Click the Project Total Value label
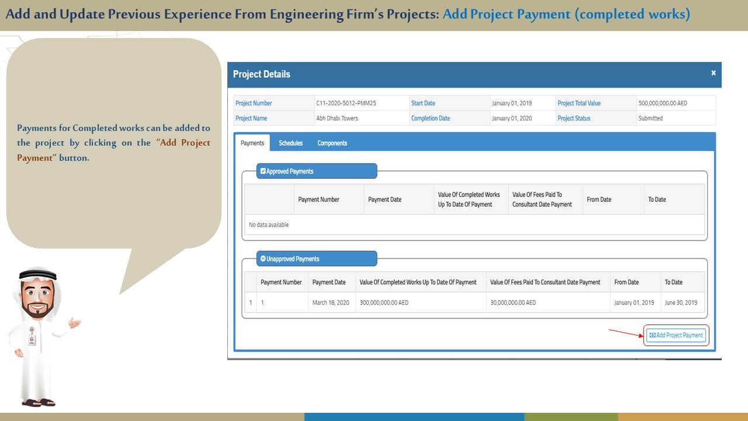This screenshot has width=748, height=421. coord(579,103)
